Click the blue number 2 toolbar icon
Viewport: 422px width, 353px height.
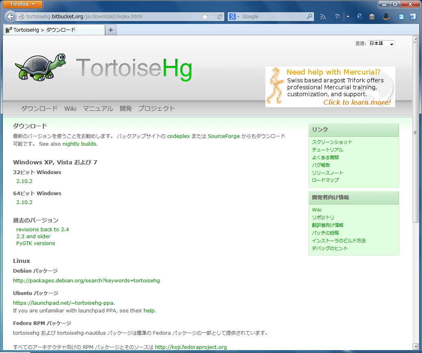pyautogui.click(x=401, y=17)
